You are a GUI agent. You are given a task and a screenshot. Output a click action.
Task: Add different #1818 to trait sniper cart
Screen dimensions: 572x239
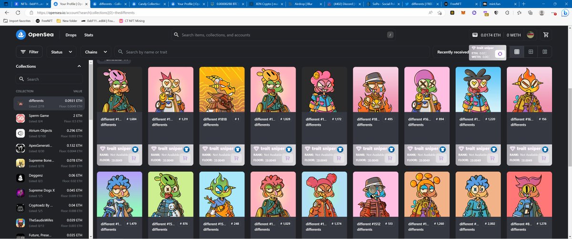click(x=236, y=159)
